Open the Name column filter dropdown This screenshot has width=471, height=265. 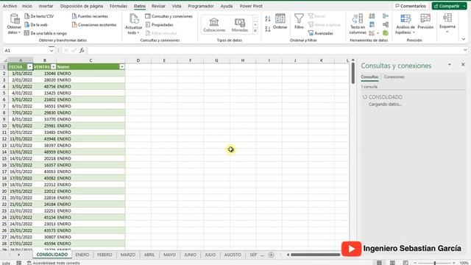122,67
